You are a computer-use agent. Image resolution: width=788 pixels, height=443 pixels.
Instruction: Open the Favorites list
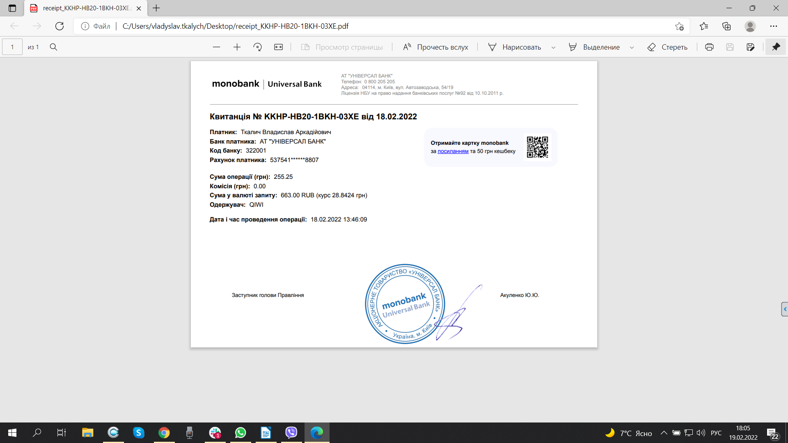pos(704,26)
